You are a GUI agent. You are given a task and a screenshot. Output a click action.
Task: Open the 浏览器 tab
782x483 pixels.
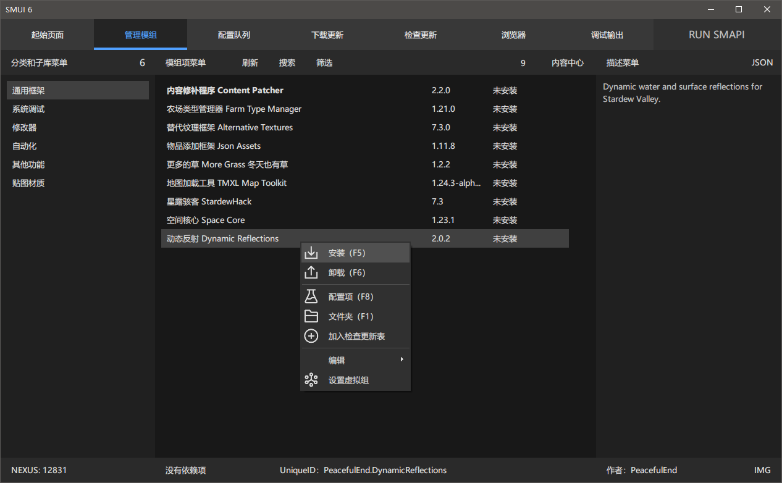click(514, 35)
